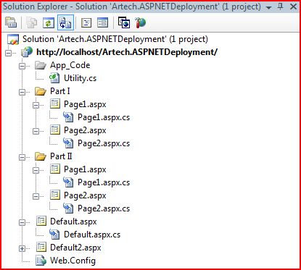Image resolution: width=301 pixels, height=270 pixels.
Task: Click Page1.aspx icon under Part I
Action: pos(55,104)
